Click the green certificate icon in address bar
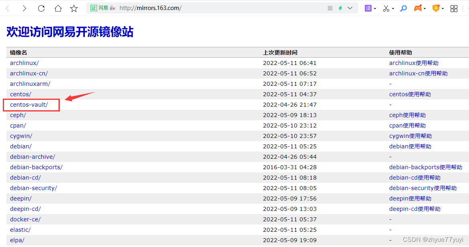This screenshot has height=247, width=469. (x=94, y=8)
